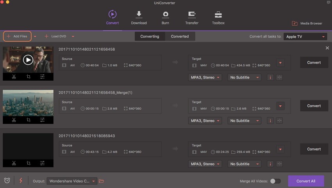Expand the Load DVD dropdown arrow
This screenshot has height=188, width=332.
(73, 37)
